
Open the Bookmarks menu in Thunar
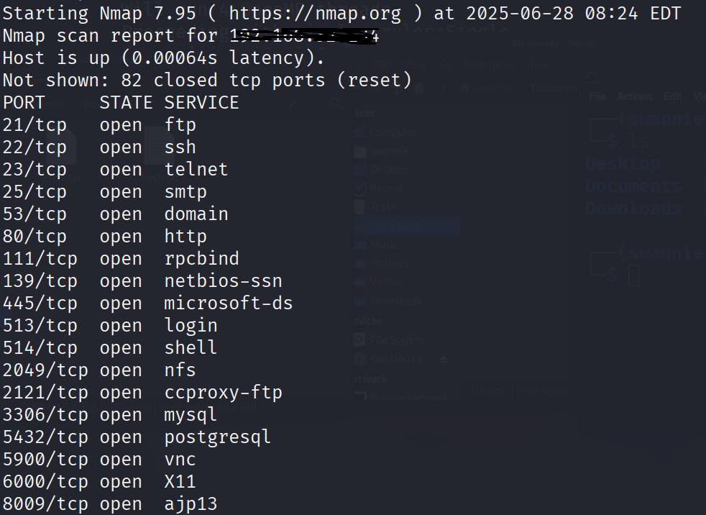[489, 65]
